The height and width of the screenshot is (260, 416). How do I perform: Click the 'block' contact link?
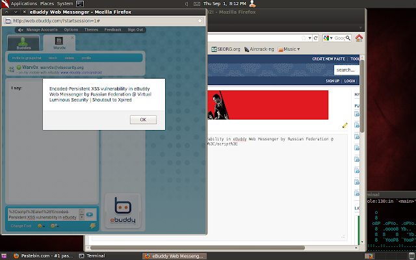[53, 58]
